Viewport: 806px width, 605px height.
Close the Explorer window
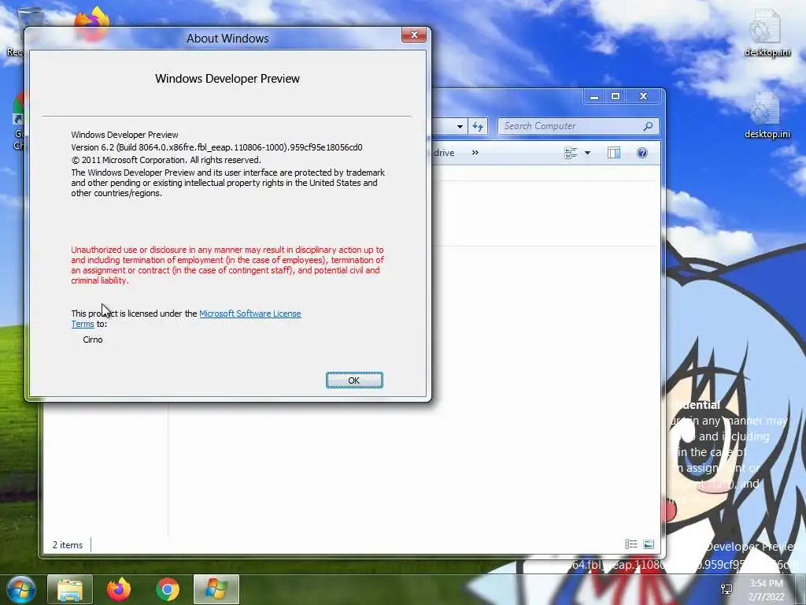pos(643,97)
